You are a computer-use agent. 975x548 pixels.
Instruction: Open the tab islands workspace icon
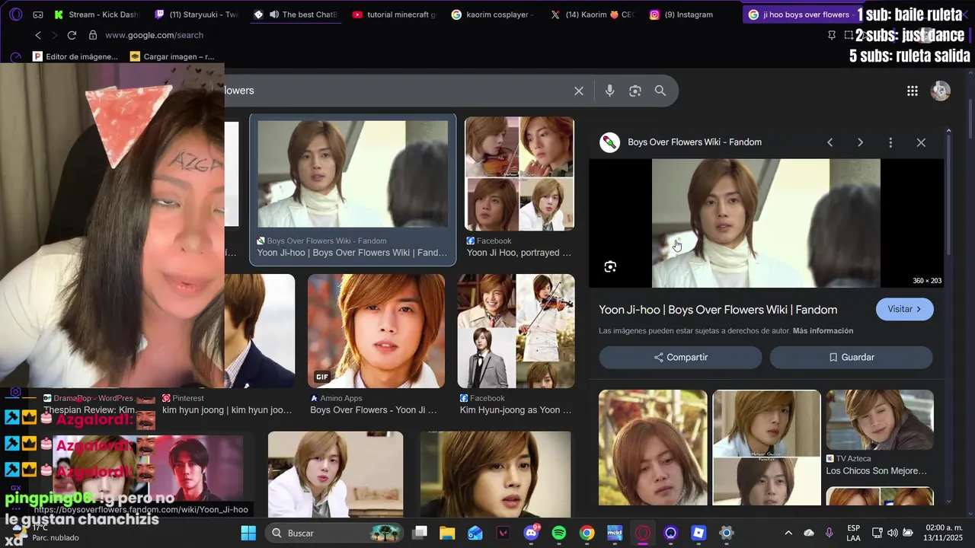(x=38, y=14)
